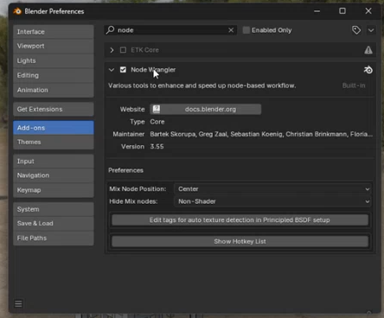Open the Interface preferences tab
384x318 pixels.
(x=54, y=32)
